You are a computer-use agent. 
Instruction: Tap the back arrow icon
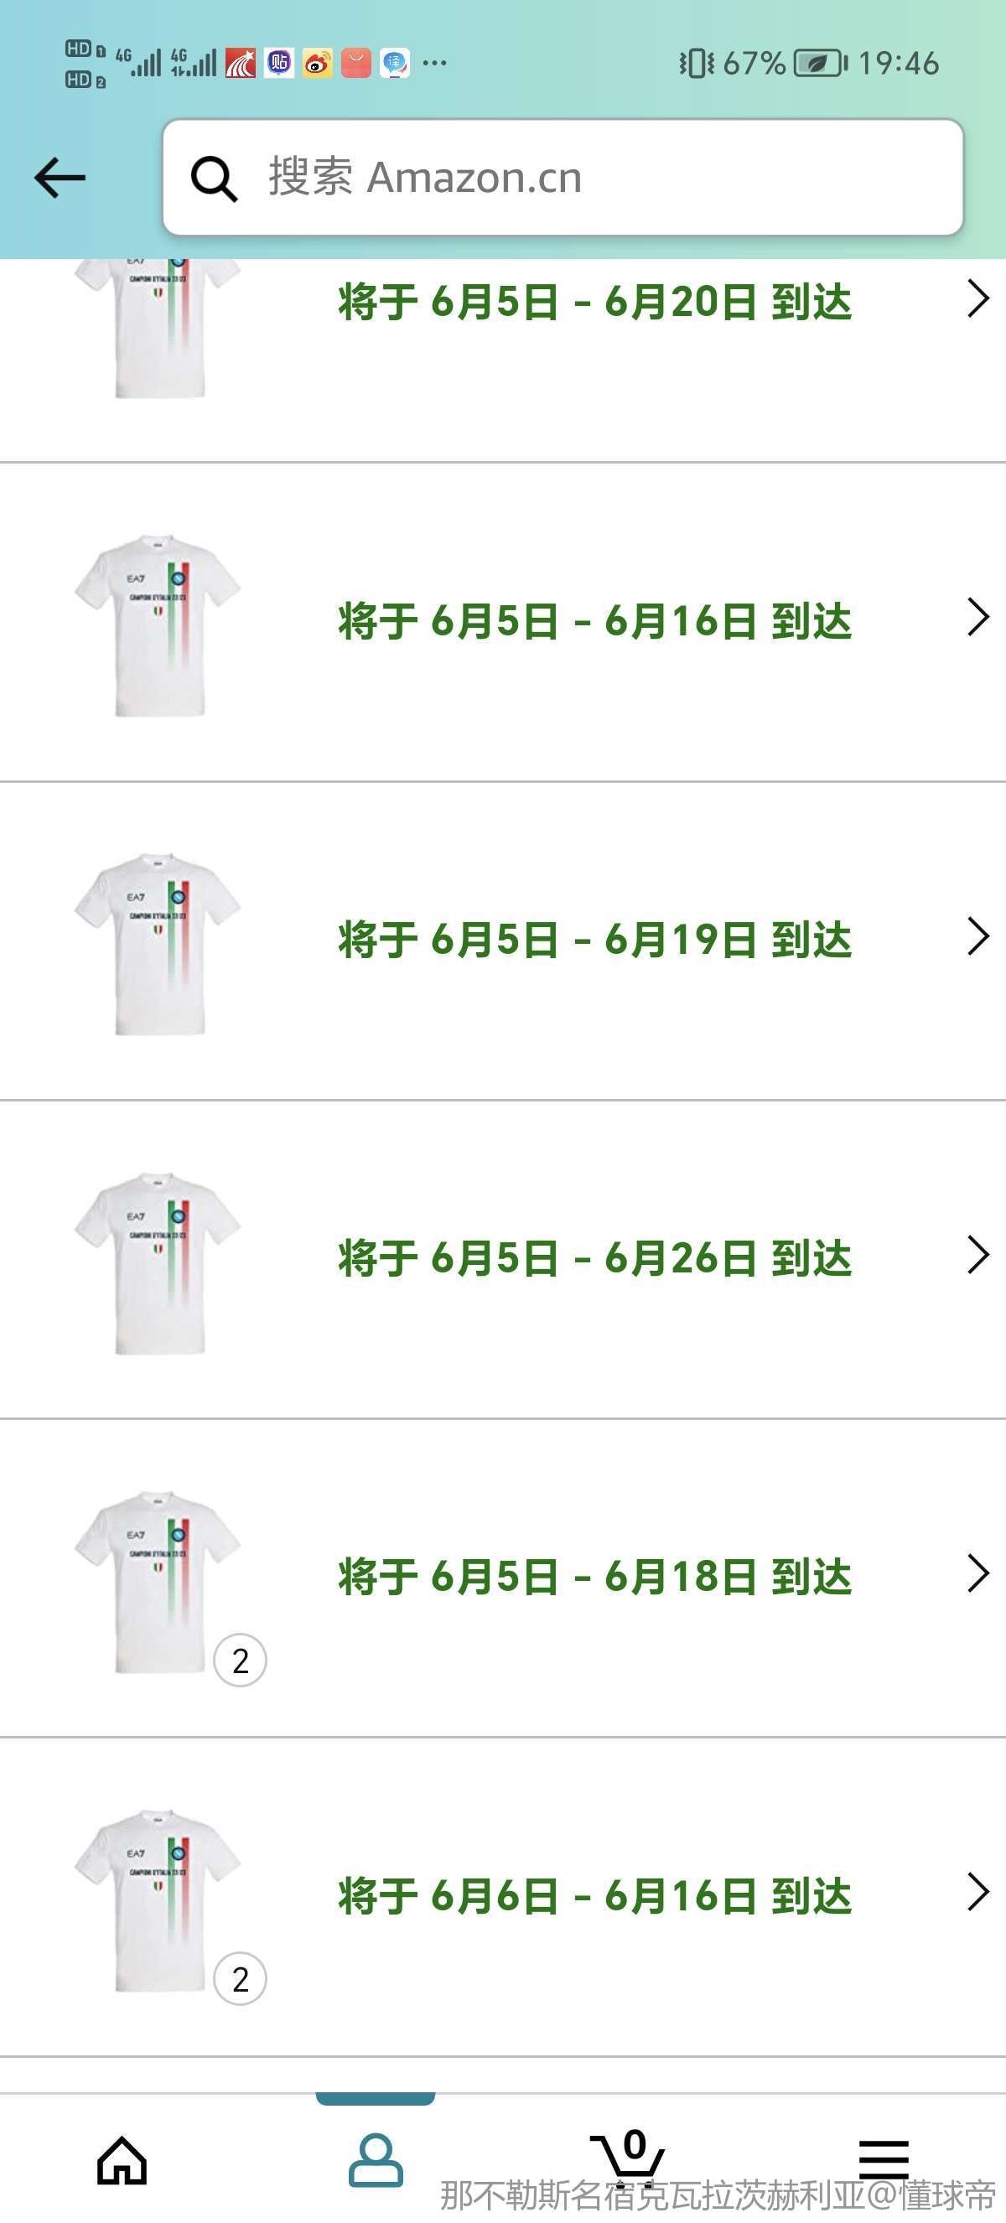click(60, 178)
